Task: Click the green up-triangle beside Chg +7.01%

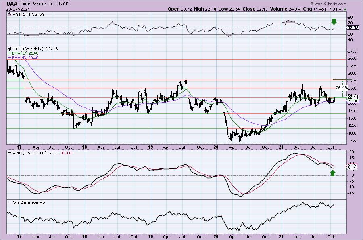Action: pos(345,10)
